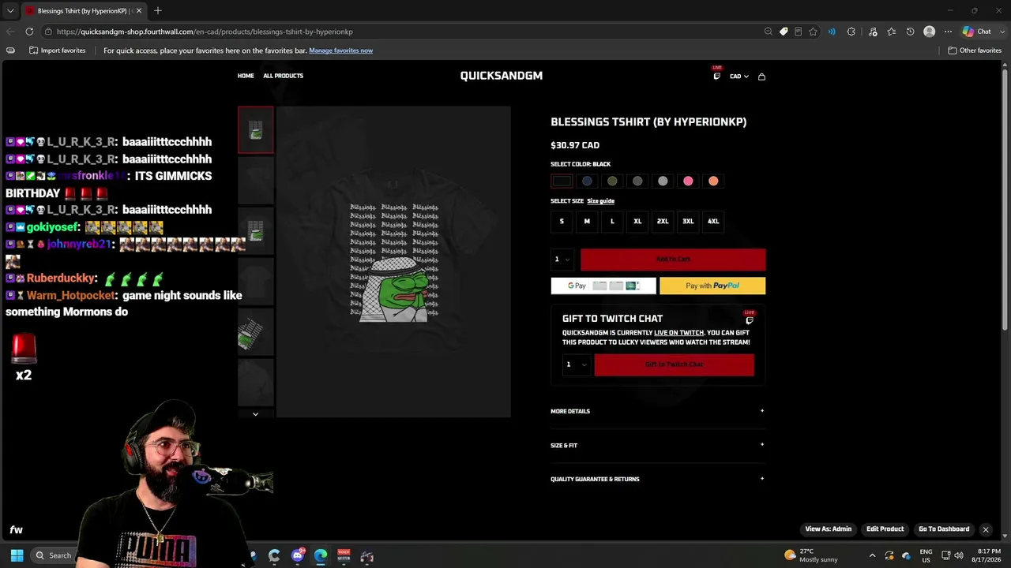Close the Blessings Tshirt browser tab
1011x568 pixels.
coord(138,10)
